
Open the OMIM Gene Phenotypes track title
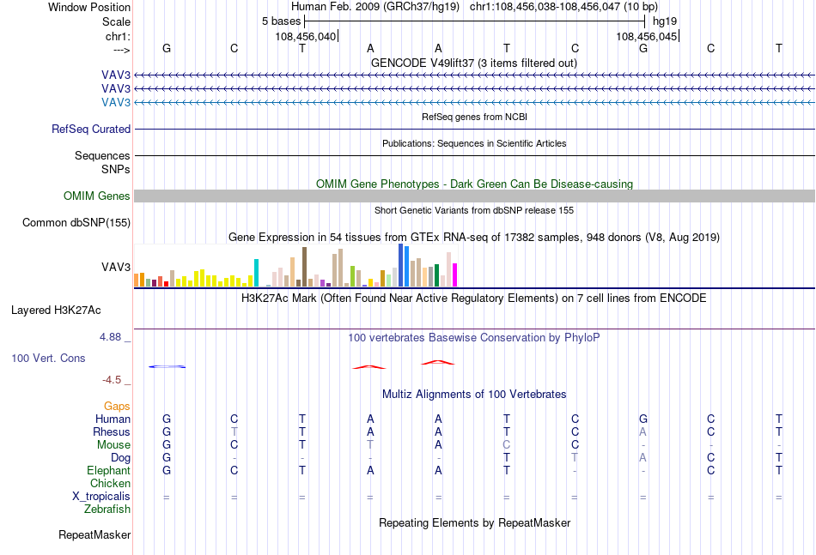click(474, 184)
